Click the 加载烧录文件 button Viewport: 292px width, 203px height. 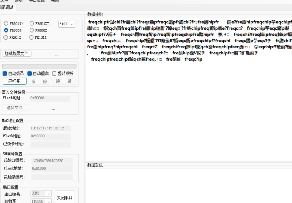click(17, 54)
